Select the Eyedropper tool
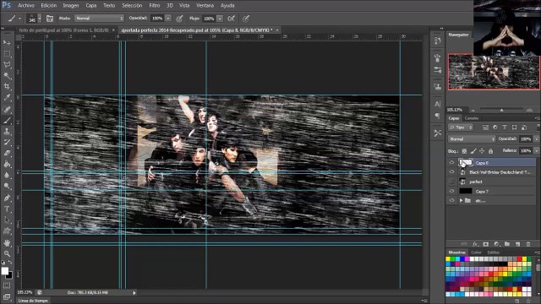The image size is (541, 304). (x=7, y=98)
